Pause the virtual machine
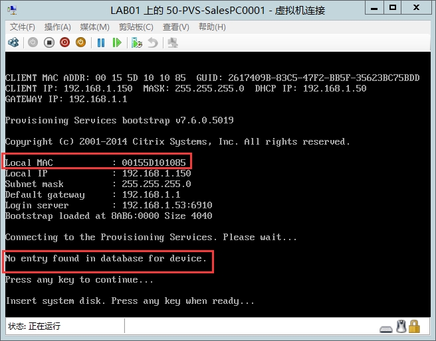Image resolution: width=436 pixels, height=341 pixels. point(101,42)
